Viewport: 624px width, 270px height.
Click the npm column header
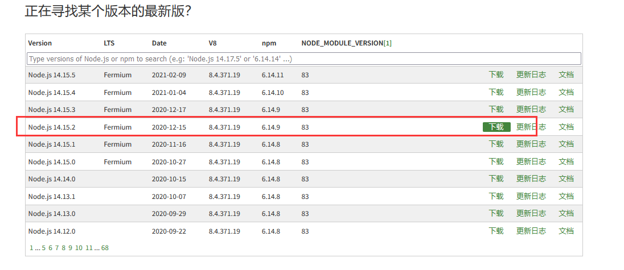tap(269, 43)
